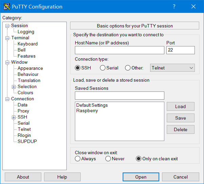Collapse the Terminal tree node
Viewport: 204px width, 184px height.
point(7,38)
